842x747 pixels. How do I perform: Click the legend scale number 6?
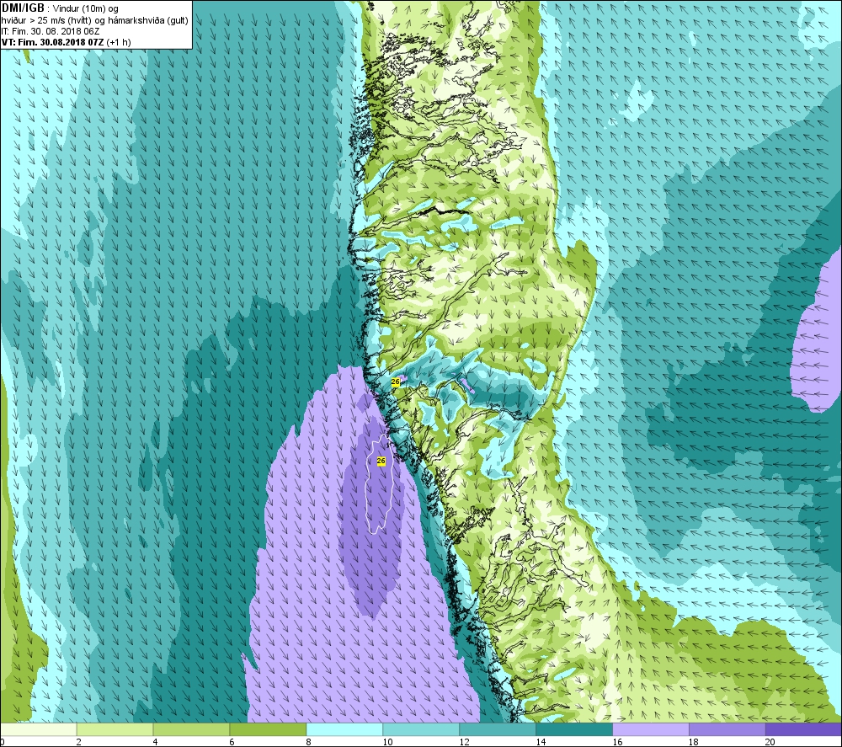232,742
